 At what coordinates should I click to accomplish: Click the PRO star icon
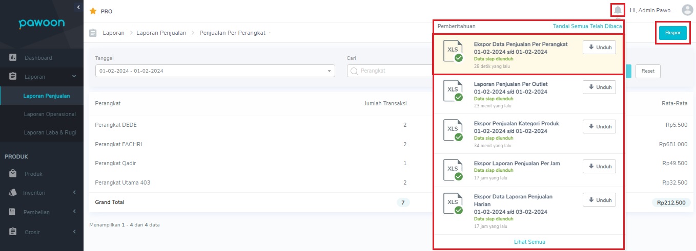(x=93, y=11)
